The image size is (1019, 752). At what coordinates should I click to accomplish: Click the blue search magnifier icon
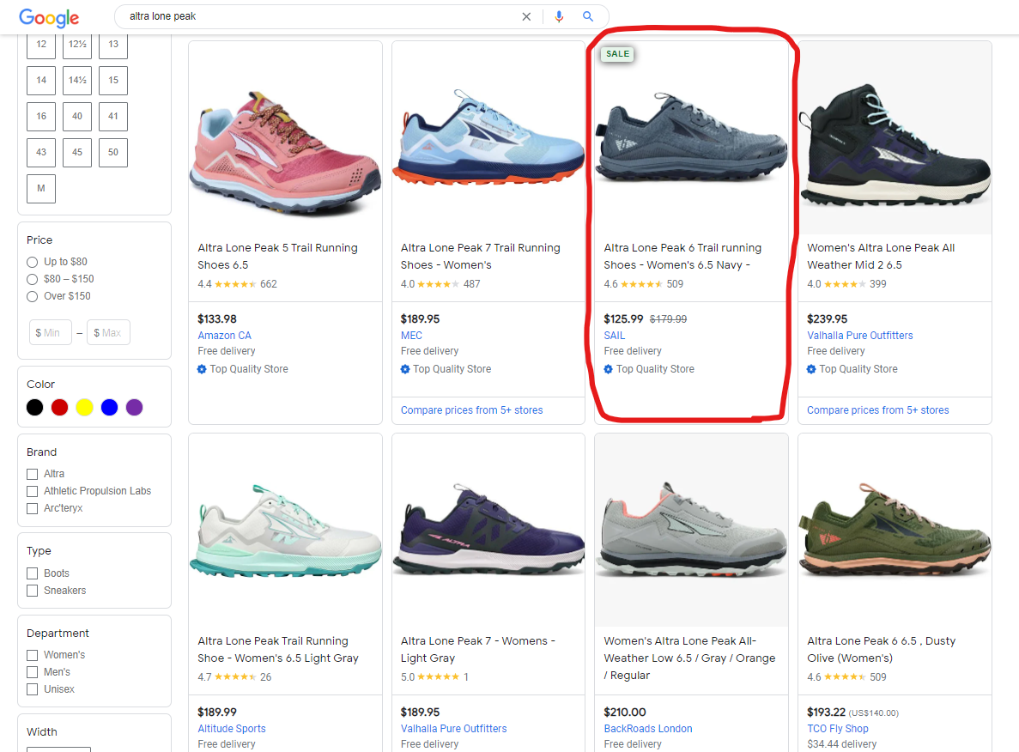pyautogui.click(x=588, y=16)
